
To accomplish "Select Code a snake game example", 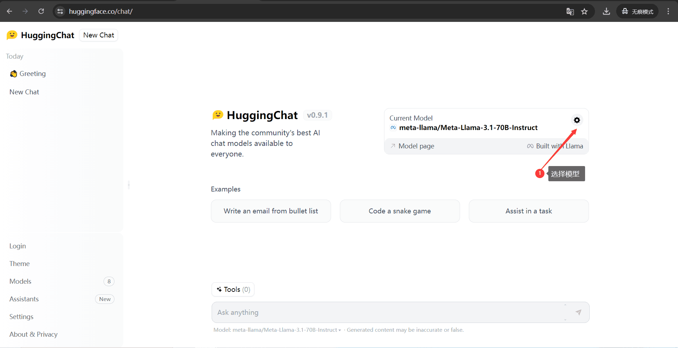I will 400,211.
